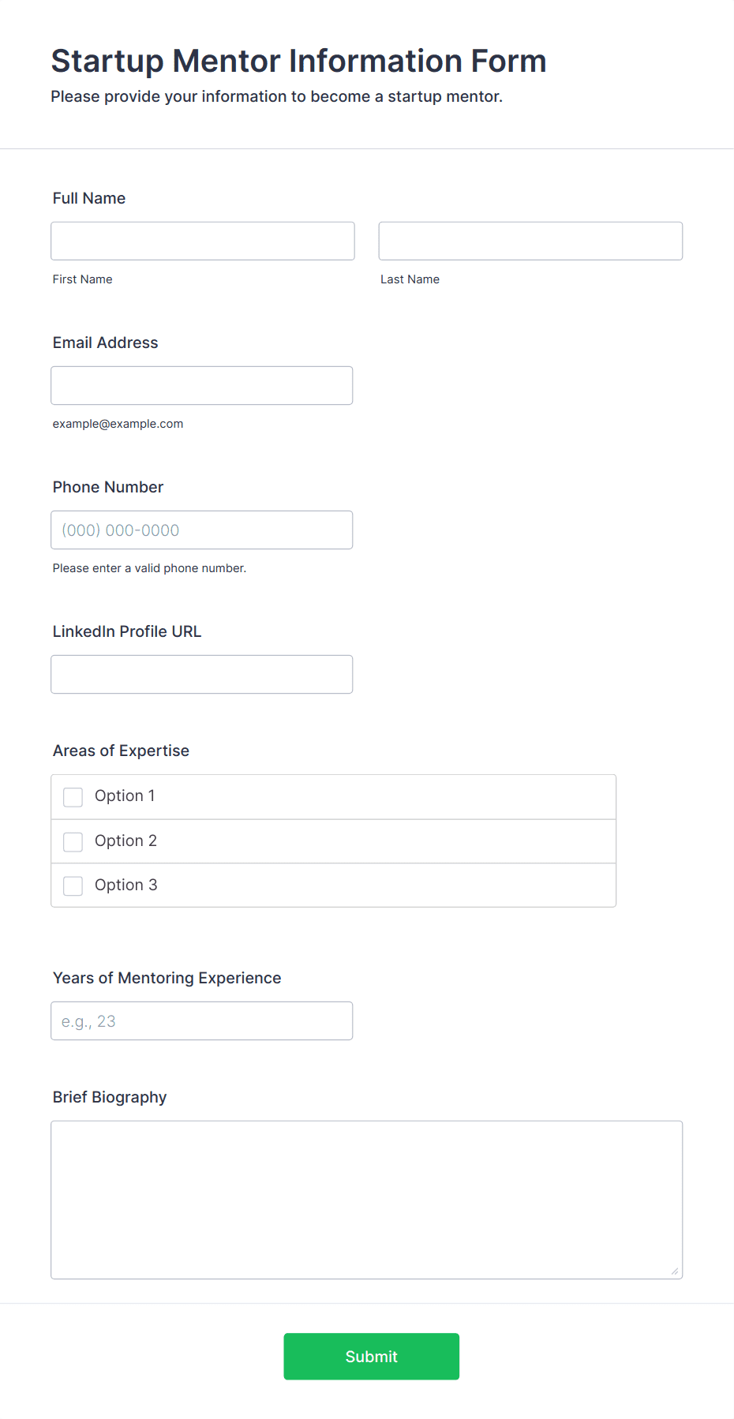Image resolution: width=734 pixels, height=1419 pixels.
Task: Click the Last Name input field
Action: [x=530, y=241]
